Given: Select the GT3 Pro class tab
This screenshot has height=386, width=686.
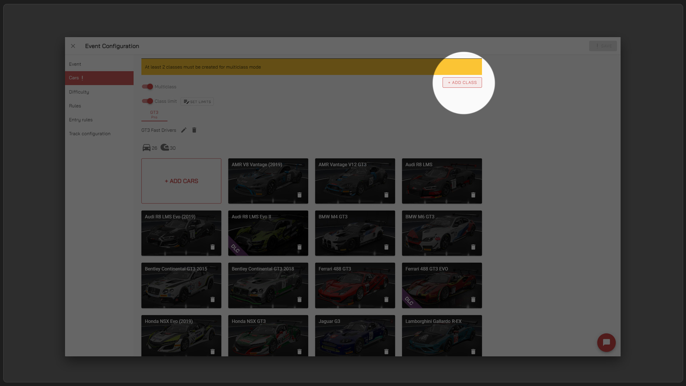Looking at the screenshot, I should (x=154, y=114).
